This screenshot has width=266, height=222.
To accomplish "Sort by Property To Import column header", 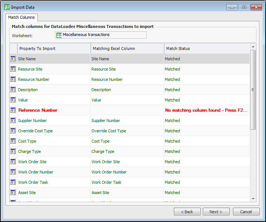I will click(54, 49).
